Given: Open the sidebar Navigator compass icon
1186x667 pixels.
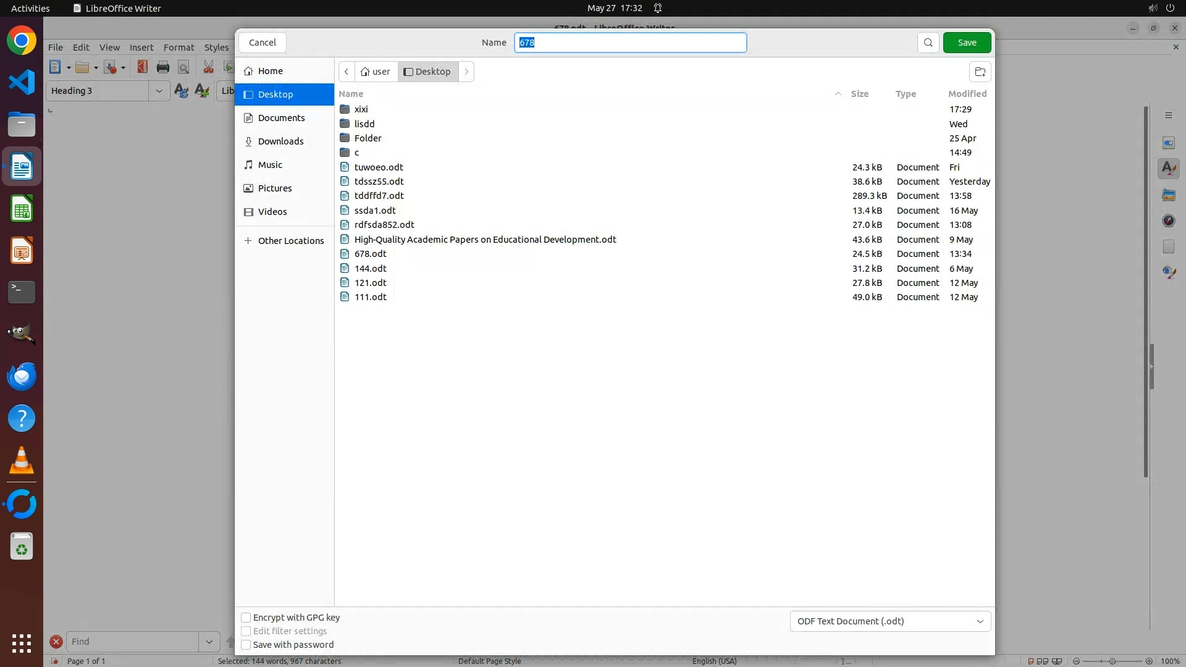Looking at the screenshot, I should click(1168, 220).
